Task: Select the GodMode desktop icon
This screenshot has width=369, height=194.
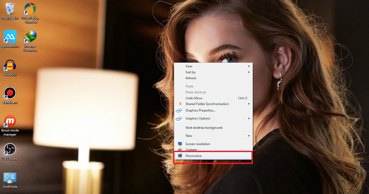Action: point(10,180)
